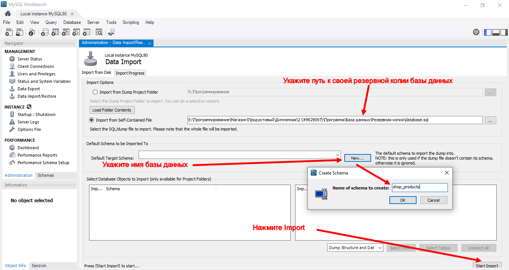Select Import from Self-Contained File radio
Viewport: 509px width, 270px height.
pyautogui.click(x=92, y=120)
